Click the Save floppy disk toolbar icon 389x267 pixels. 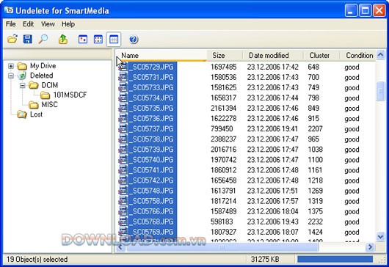28,39
